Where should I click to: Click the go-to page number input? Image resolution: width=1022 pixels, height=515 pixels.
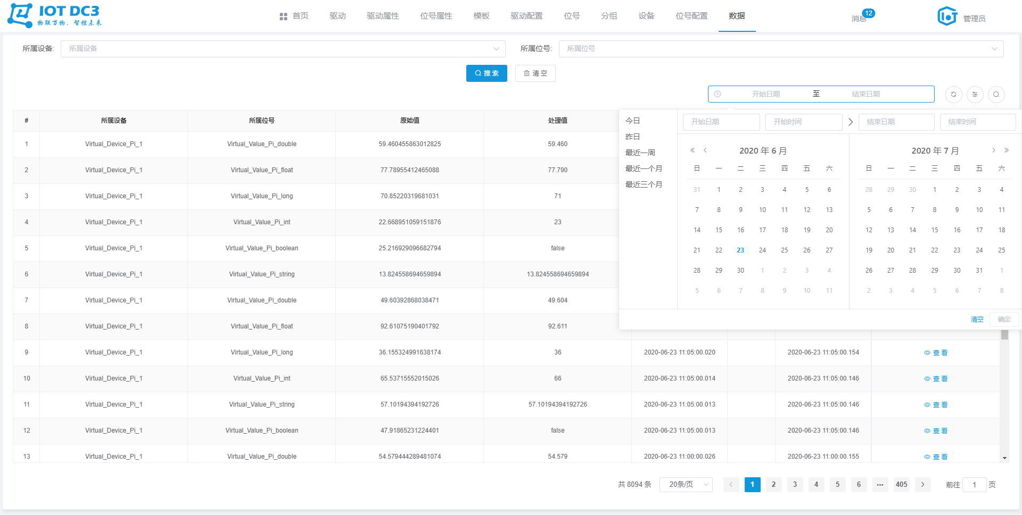(974, 485)
